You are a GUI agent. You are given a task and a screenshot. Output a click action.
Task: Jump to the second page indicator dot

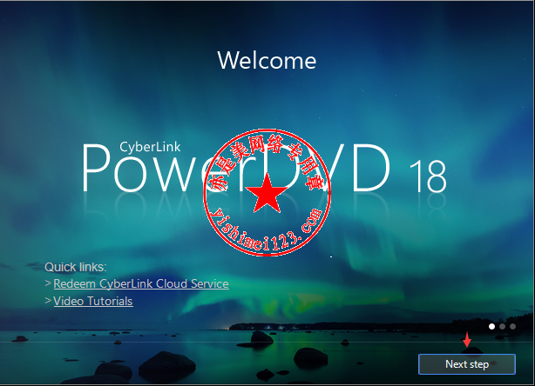[x=502, y=326]
